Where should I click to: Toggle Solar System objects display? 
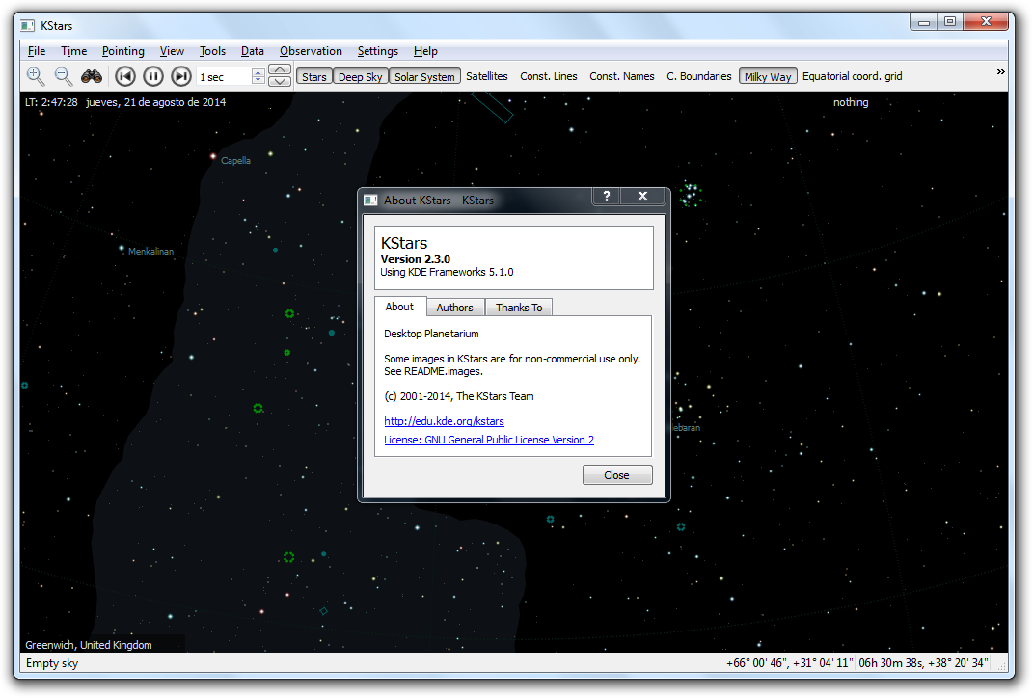(x=424, y=76)
